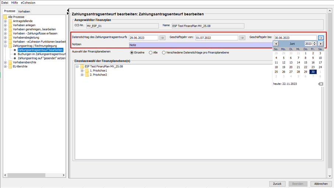
Task: Go to next month in calendar
Action: pyautogui.click(x=321, y=43)
